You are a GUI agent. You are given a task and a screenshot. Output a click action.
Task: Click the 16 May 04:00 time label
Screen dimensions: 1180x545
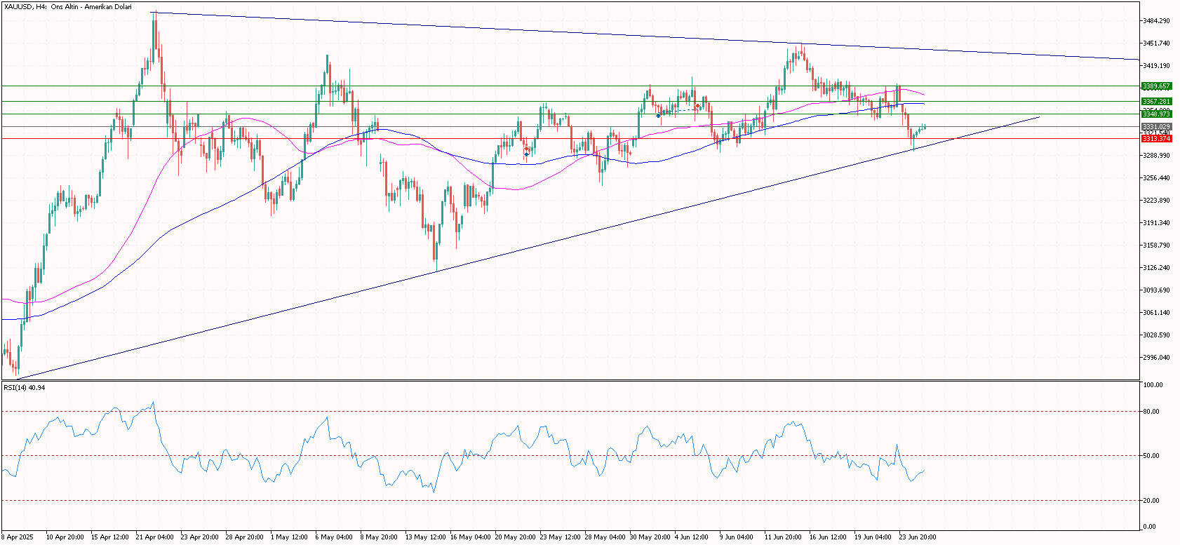click(470, 537)
